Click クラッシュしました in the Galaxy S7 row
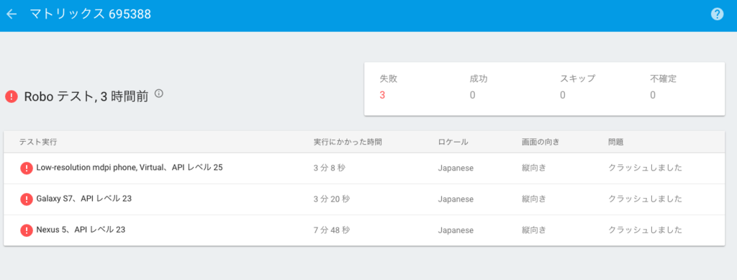Viewport: 737px width, 280px height. pos(645,199)
